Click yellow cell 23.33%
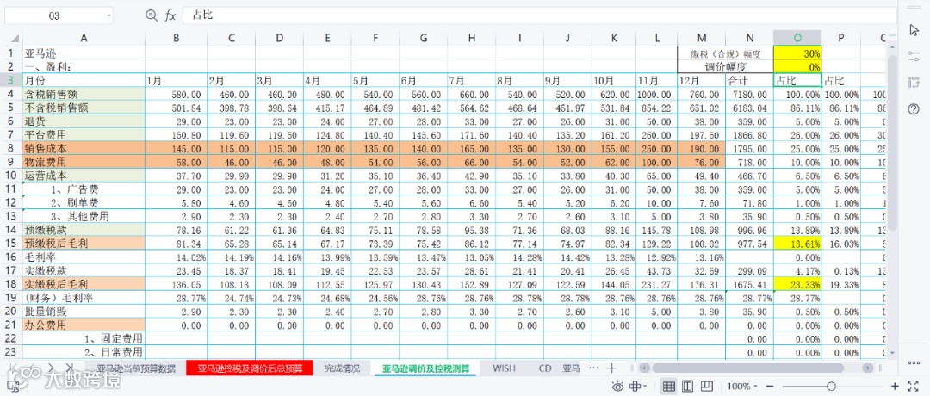930x396 pixels. coord(797,283)
